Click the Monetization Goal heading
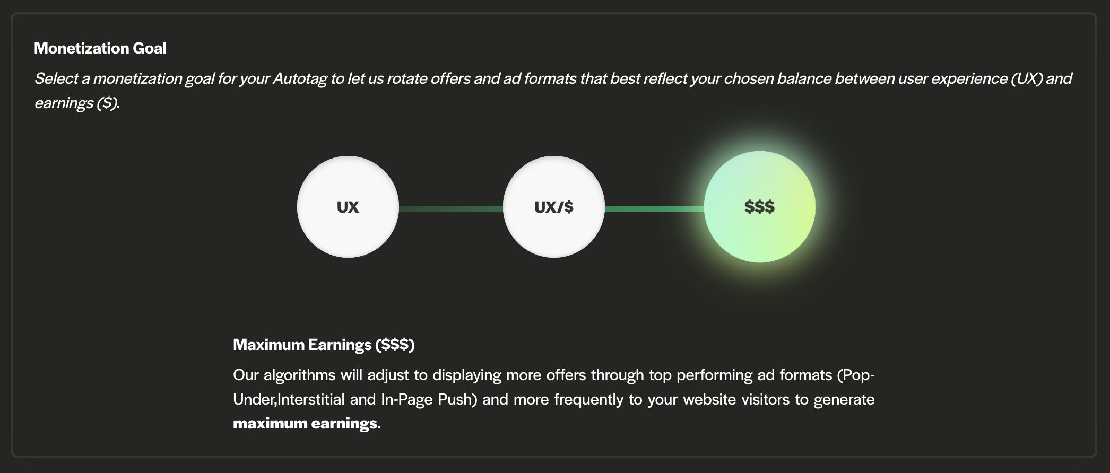 coord(100,48)
